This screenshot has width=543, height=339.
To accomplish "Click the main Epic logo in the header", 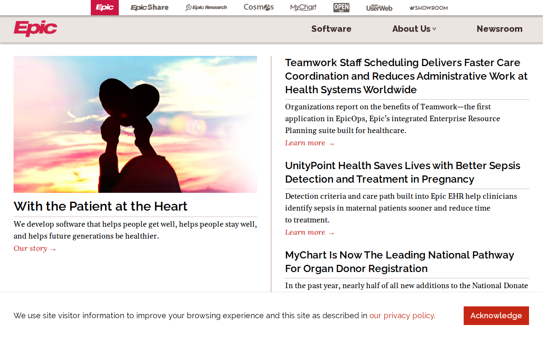I will 35,28.
